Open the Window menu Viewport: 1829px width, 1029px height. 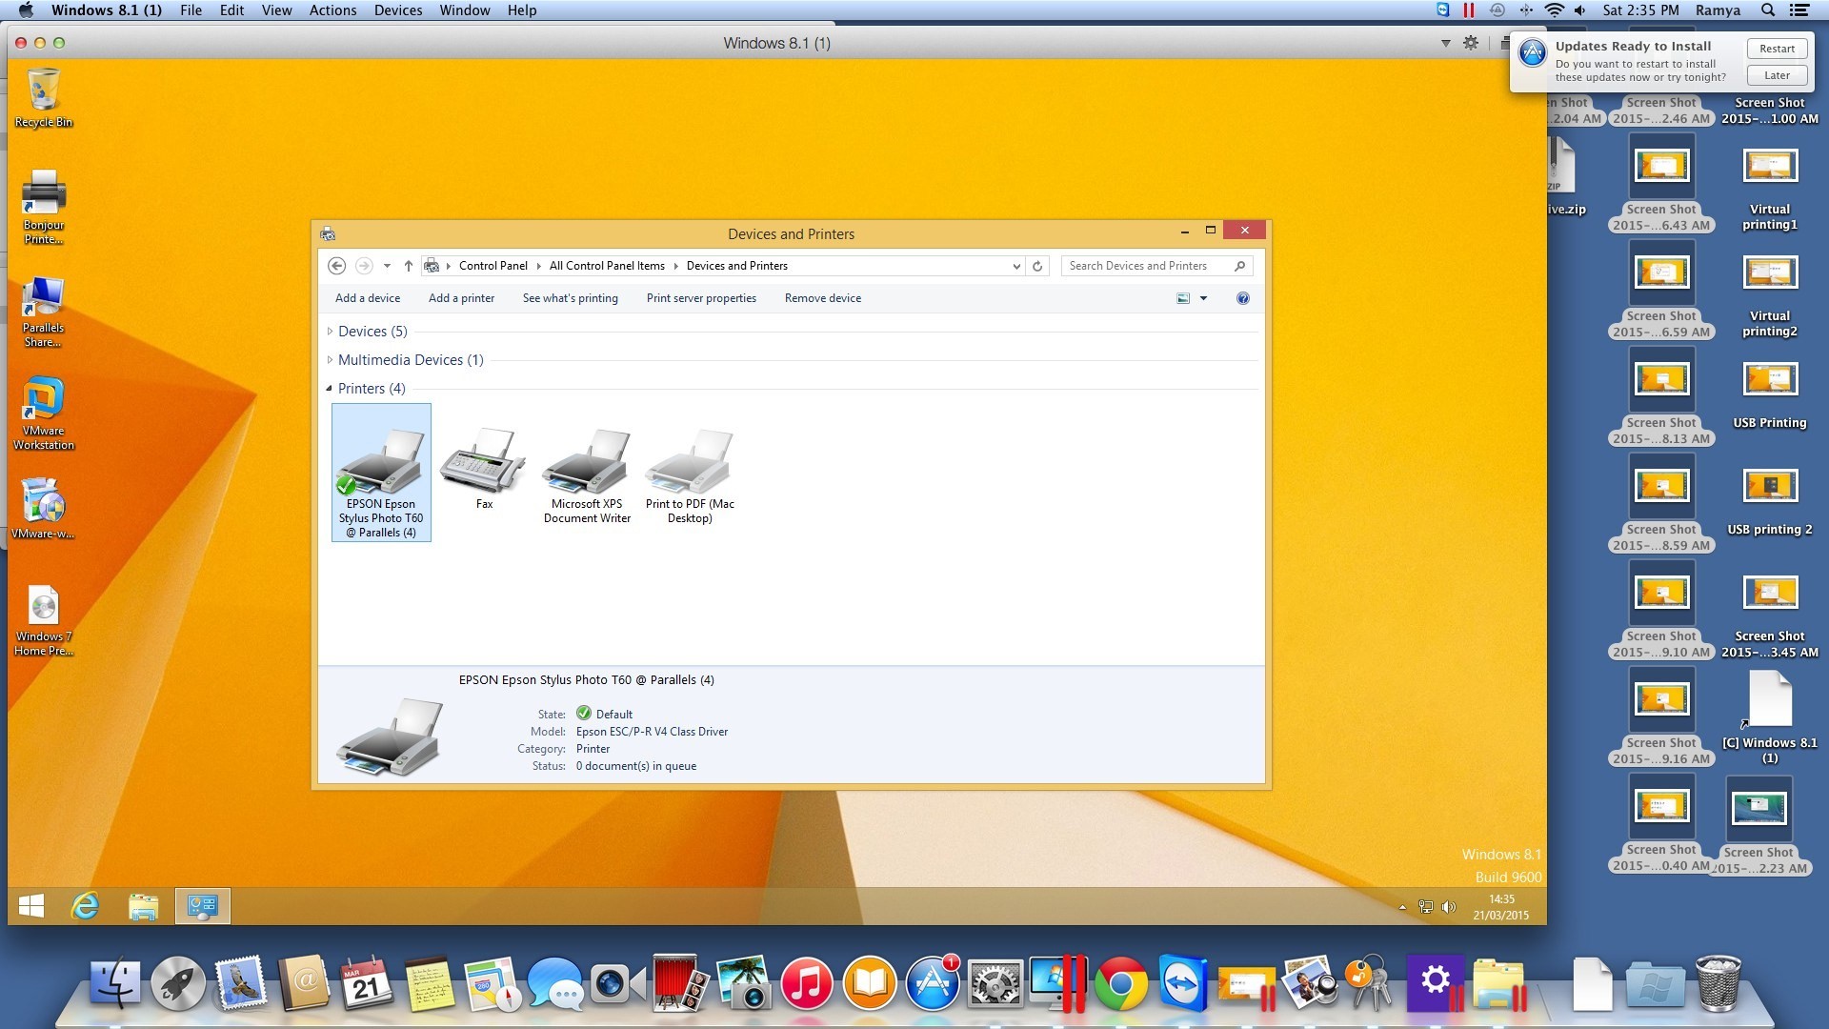tap(465, 10)
